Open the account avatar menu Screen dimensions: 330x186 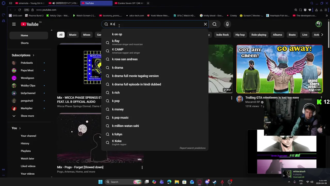319,24
